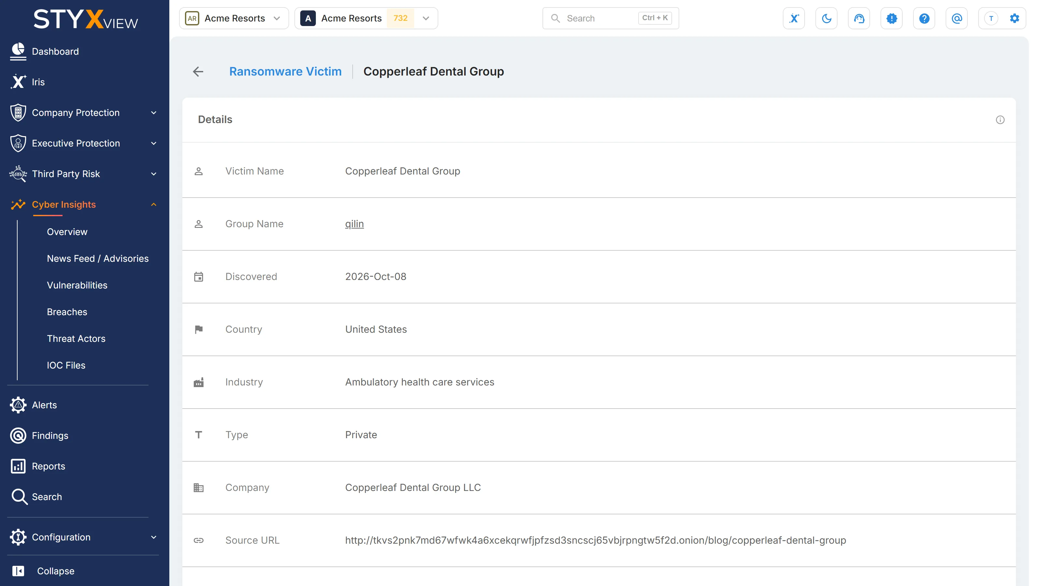
Task: Open IOC Files submenu item
Action: 66,365
